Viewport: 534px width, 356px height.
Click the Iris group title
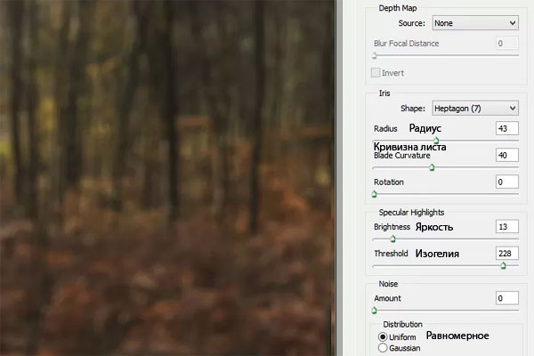[x=384, y=93]
